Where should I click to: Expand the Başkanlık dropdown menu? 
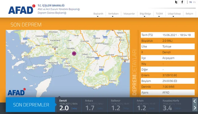coord(98,14)
